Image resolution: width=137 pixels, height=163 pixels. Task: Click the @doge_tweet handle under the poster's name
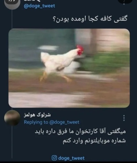39,6
